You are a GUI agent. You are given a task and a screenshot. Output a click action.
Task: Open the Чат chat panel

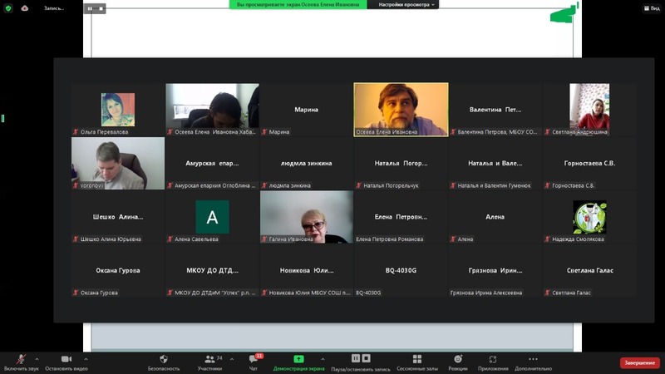pyautogui.click(x=254, y=362)
